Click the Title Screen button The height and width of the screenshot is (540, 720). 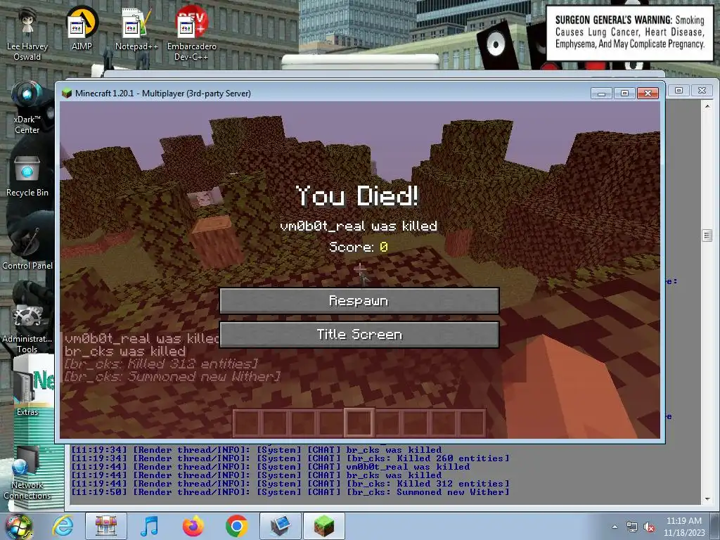[359, 334]
